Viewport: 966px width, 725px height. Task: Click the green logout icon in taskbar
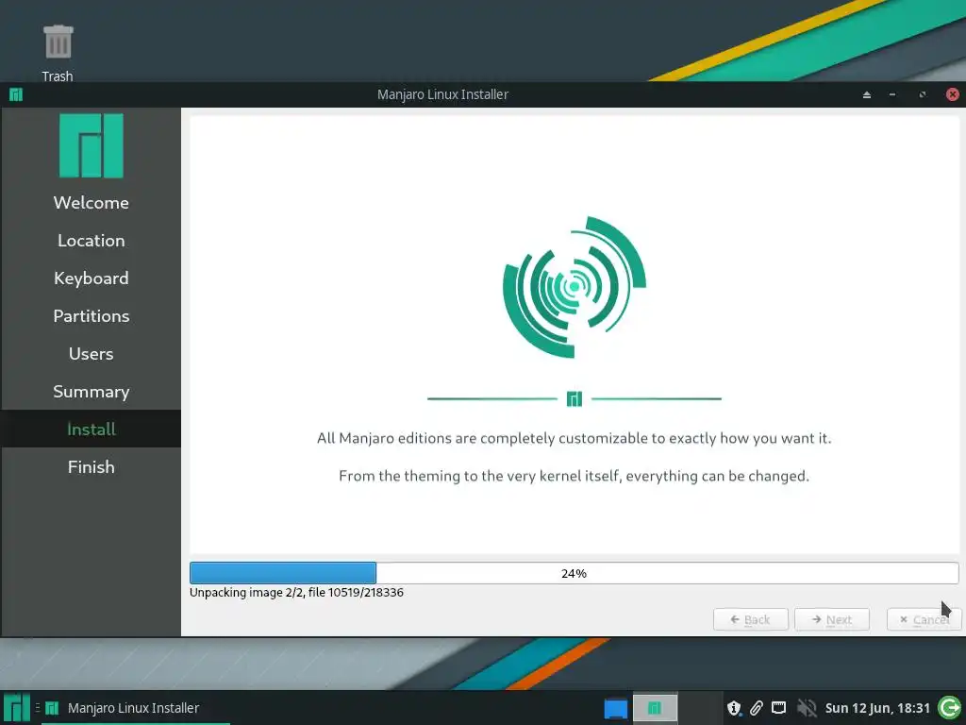click(949, 708)
